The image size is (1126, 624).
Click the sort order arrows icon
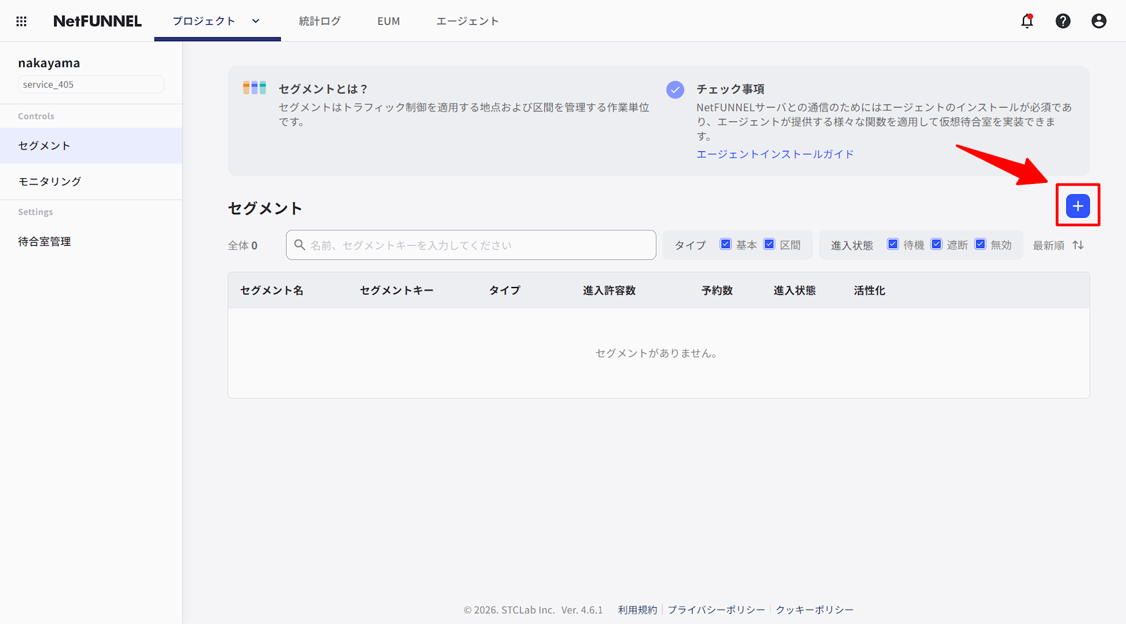click(1078, 245)
